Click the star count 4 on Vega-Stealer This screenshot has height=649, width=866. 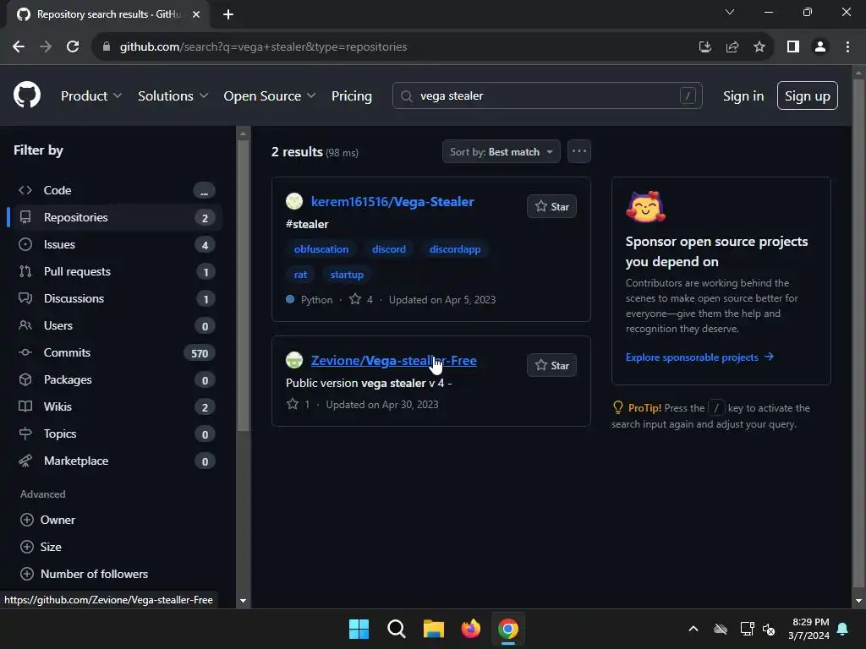(362, 300)
